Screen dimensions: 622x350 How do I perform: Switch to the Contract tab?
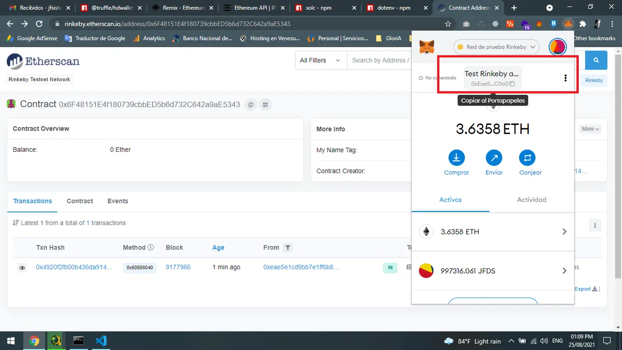(x=80, y=201)
